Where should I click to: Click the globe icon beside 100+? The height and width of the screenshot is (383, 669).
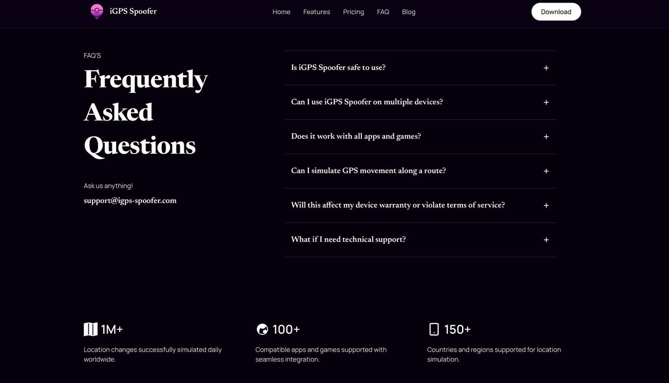262,330
